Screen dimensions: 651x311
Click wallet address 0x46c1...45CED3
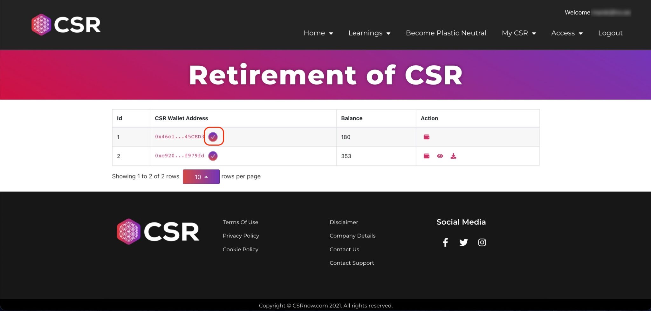[179, 136]
